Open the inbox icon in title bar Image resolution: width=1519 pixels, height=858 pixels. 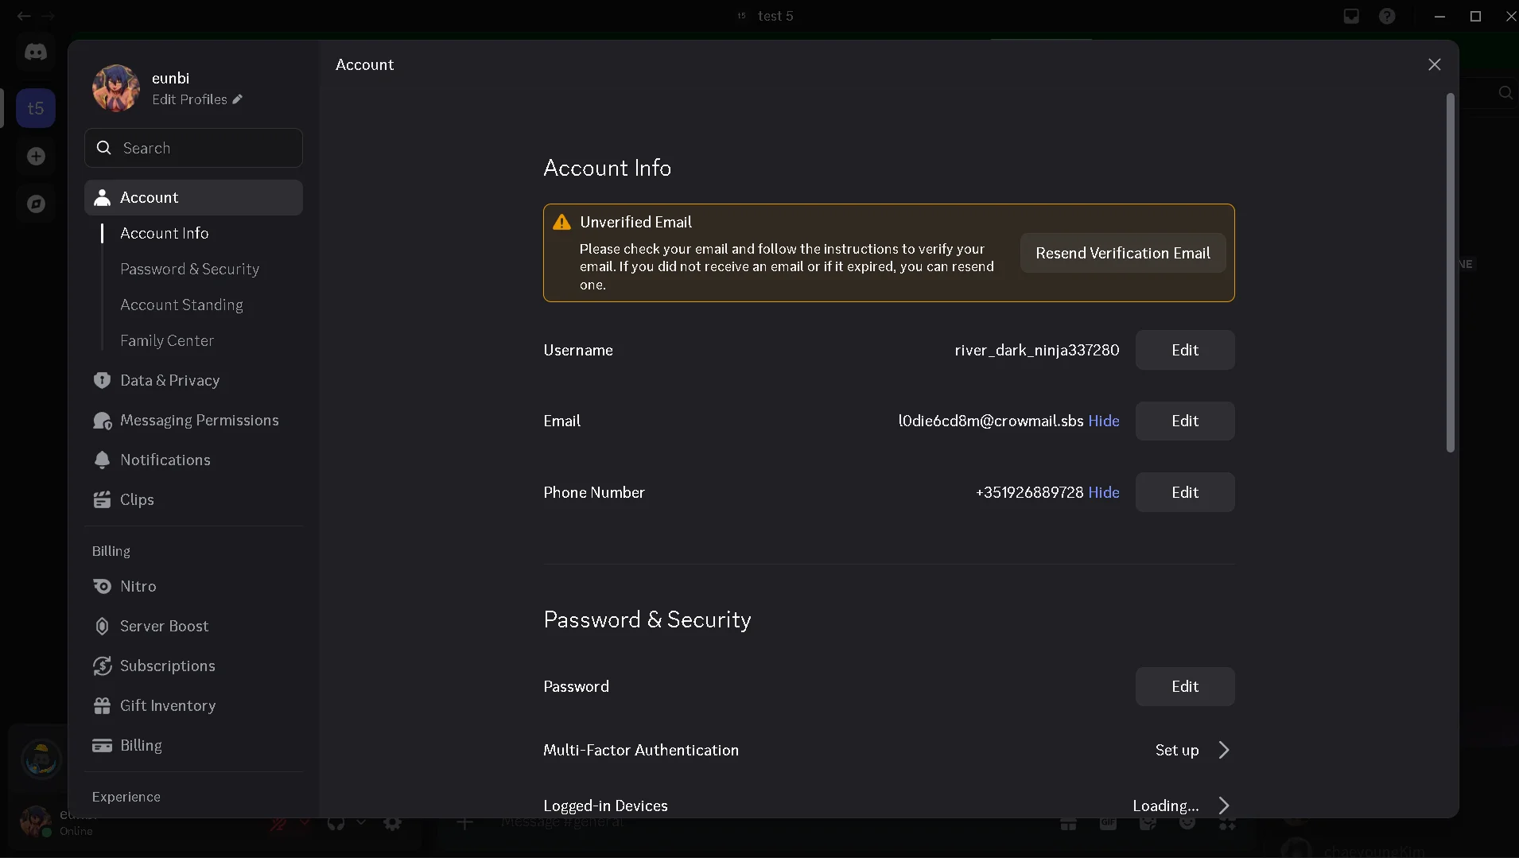click(x=1351, y=16)
